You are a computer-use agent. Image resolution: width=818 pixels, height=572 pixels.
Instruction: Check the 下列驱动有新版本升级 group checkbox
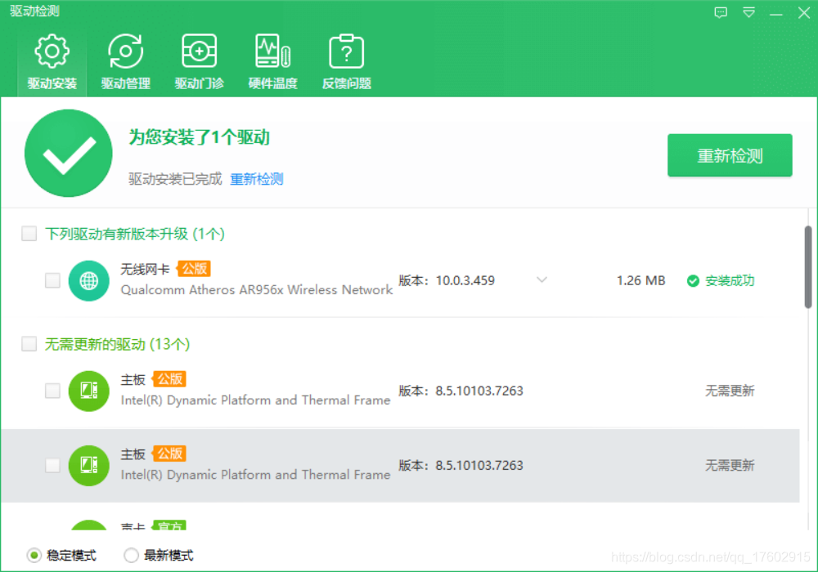29,234
